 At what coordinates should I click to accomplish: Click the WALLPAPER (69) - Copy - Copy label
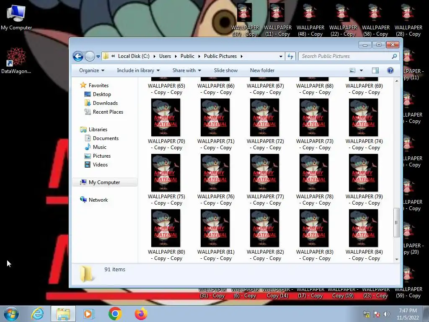tap(364, 89)
